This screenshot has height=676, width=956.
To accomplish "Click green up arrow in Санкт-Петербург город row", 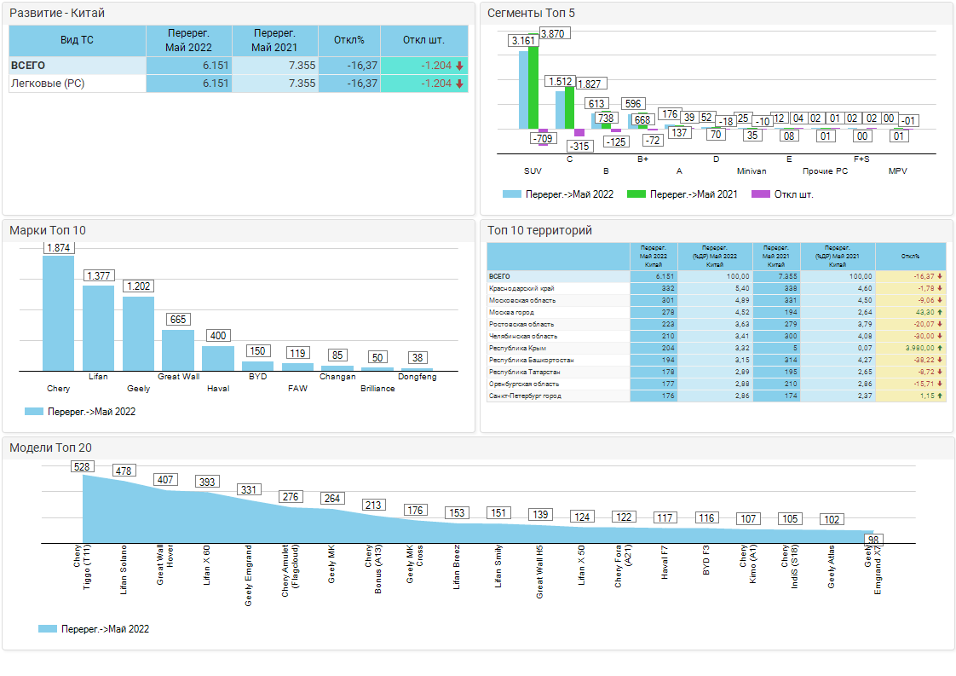I will 940,396.
